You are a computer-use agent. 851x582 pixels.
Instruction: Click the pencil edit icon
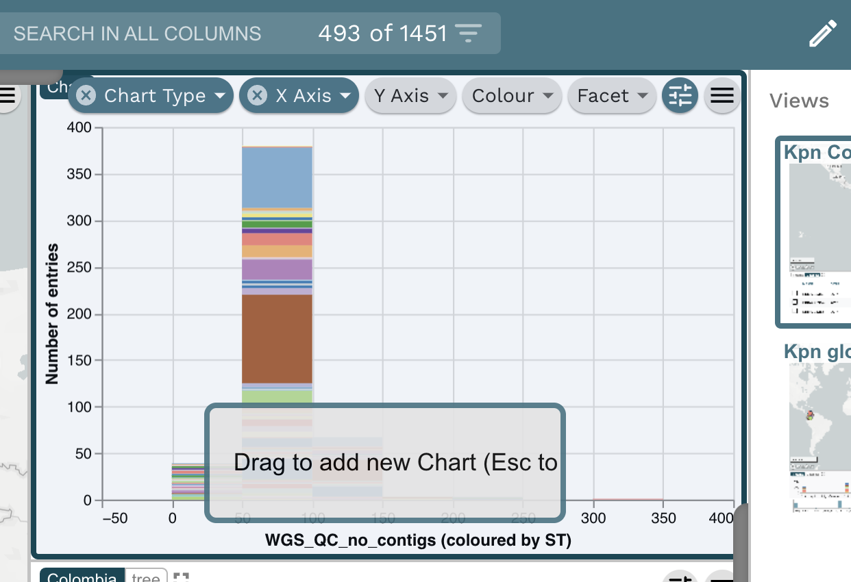(x=823, y=33)
